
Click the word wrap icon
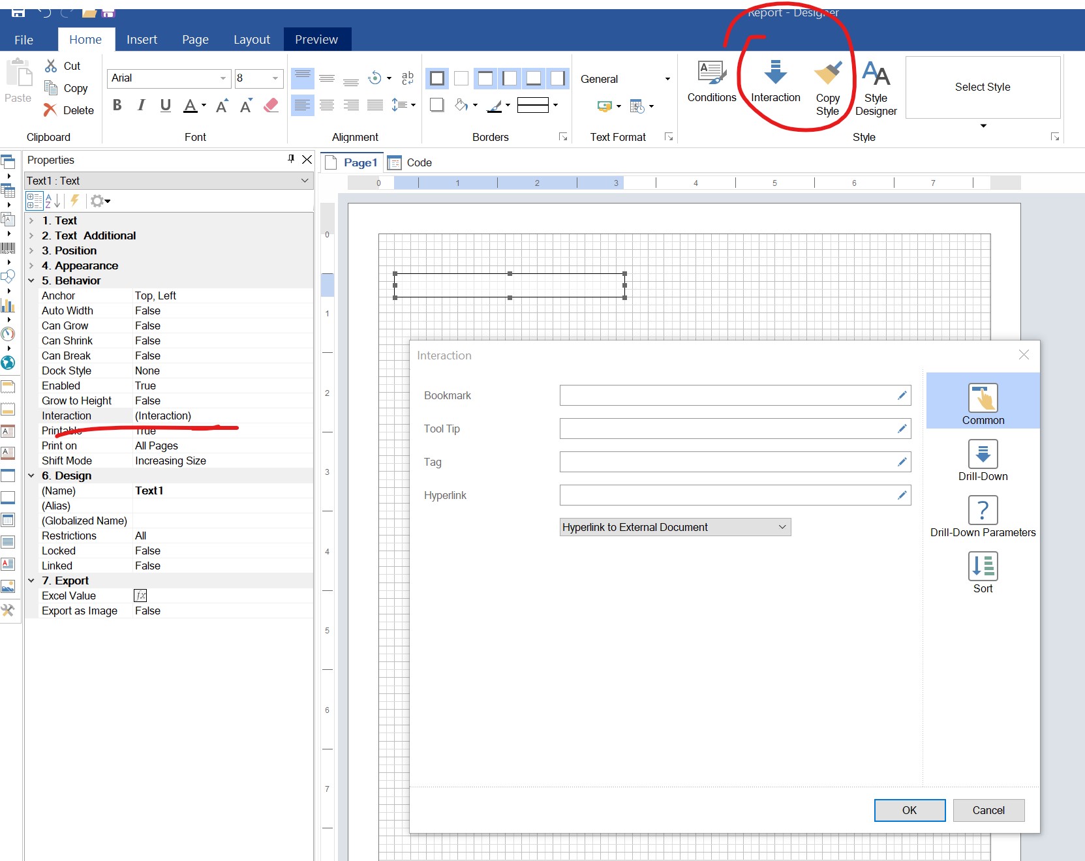pyautogui.click(x=408, y=78)
